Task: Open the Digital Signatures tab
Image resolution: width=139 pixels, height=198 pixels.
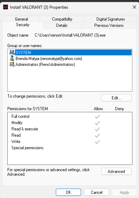Action: 111,19
